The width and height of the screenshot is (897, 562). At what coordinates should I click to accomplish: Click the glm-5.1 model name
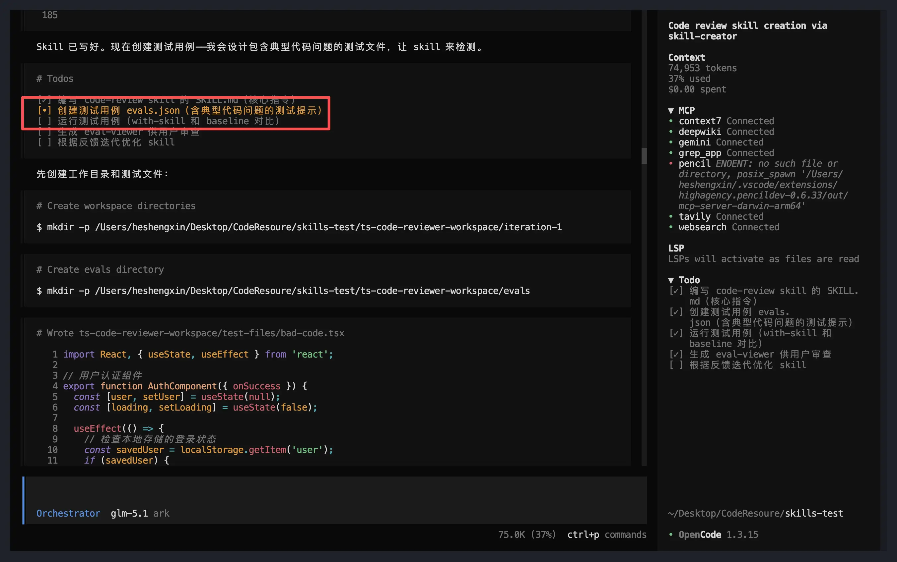click(x=129, y=513)
